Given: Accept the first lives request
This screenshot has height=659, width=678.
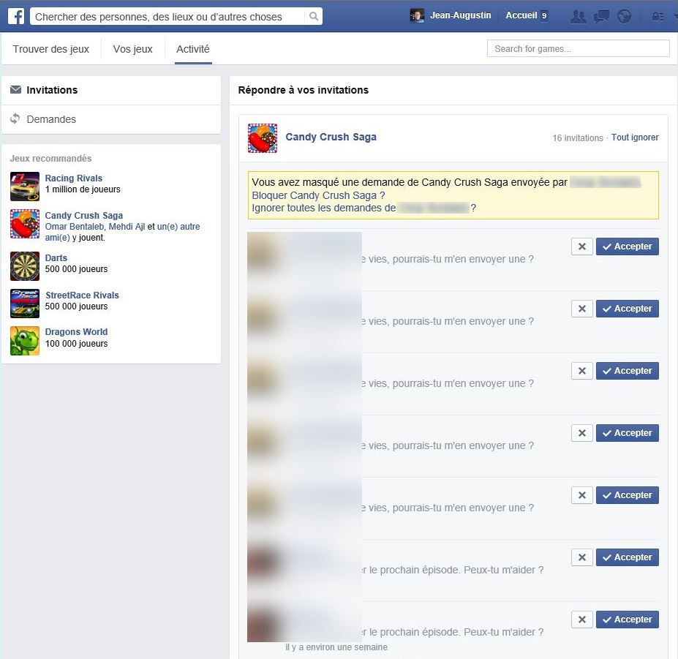Looking at the screenshot, I should 628,246.
